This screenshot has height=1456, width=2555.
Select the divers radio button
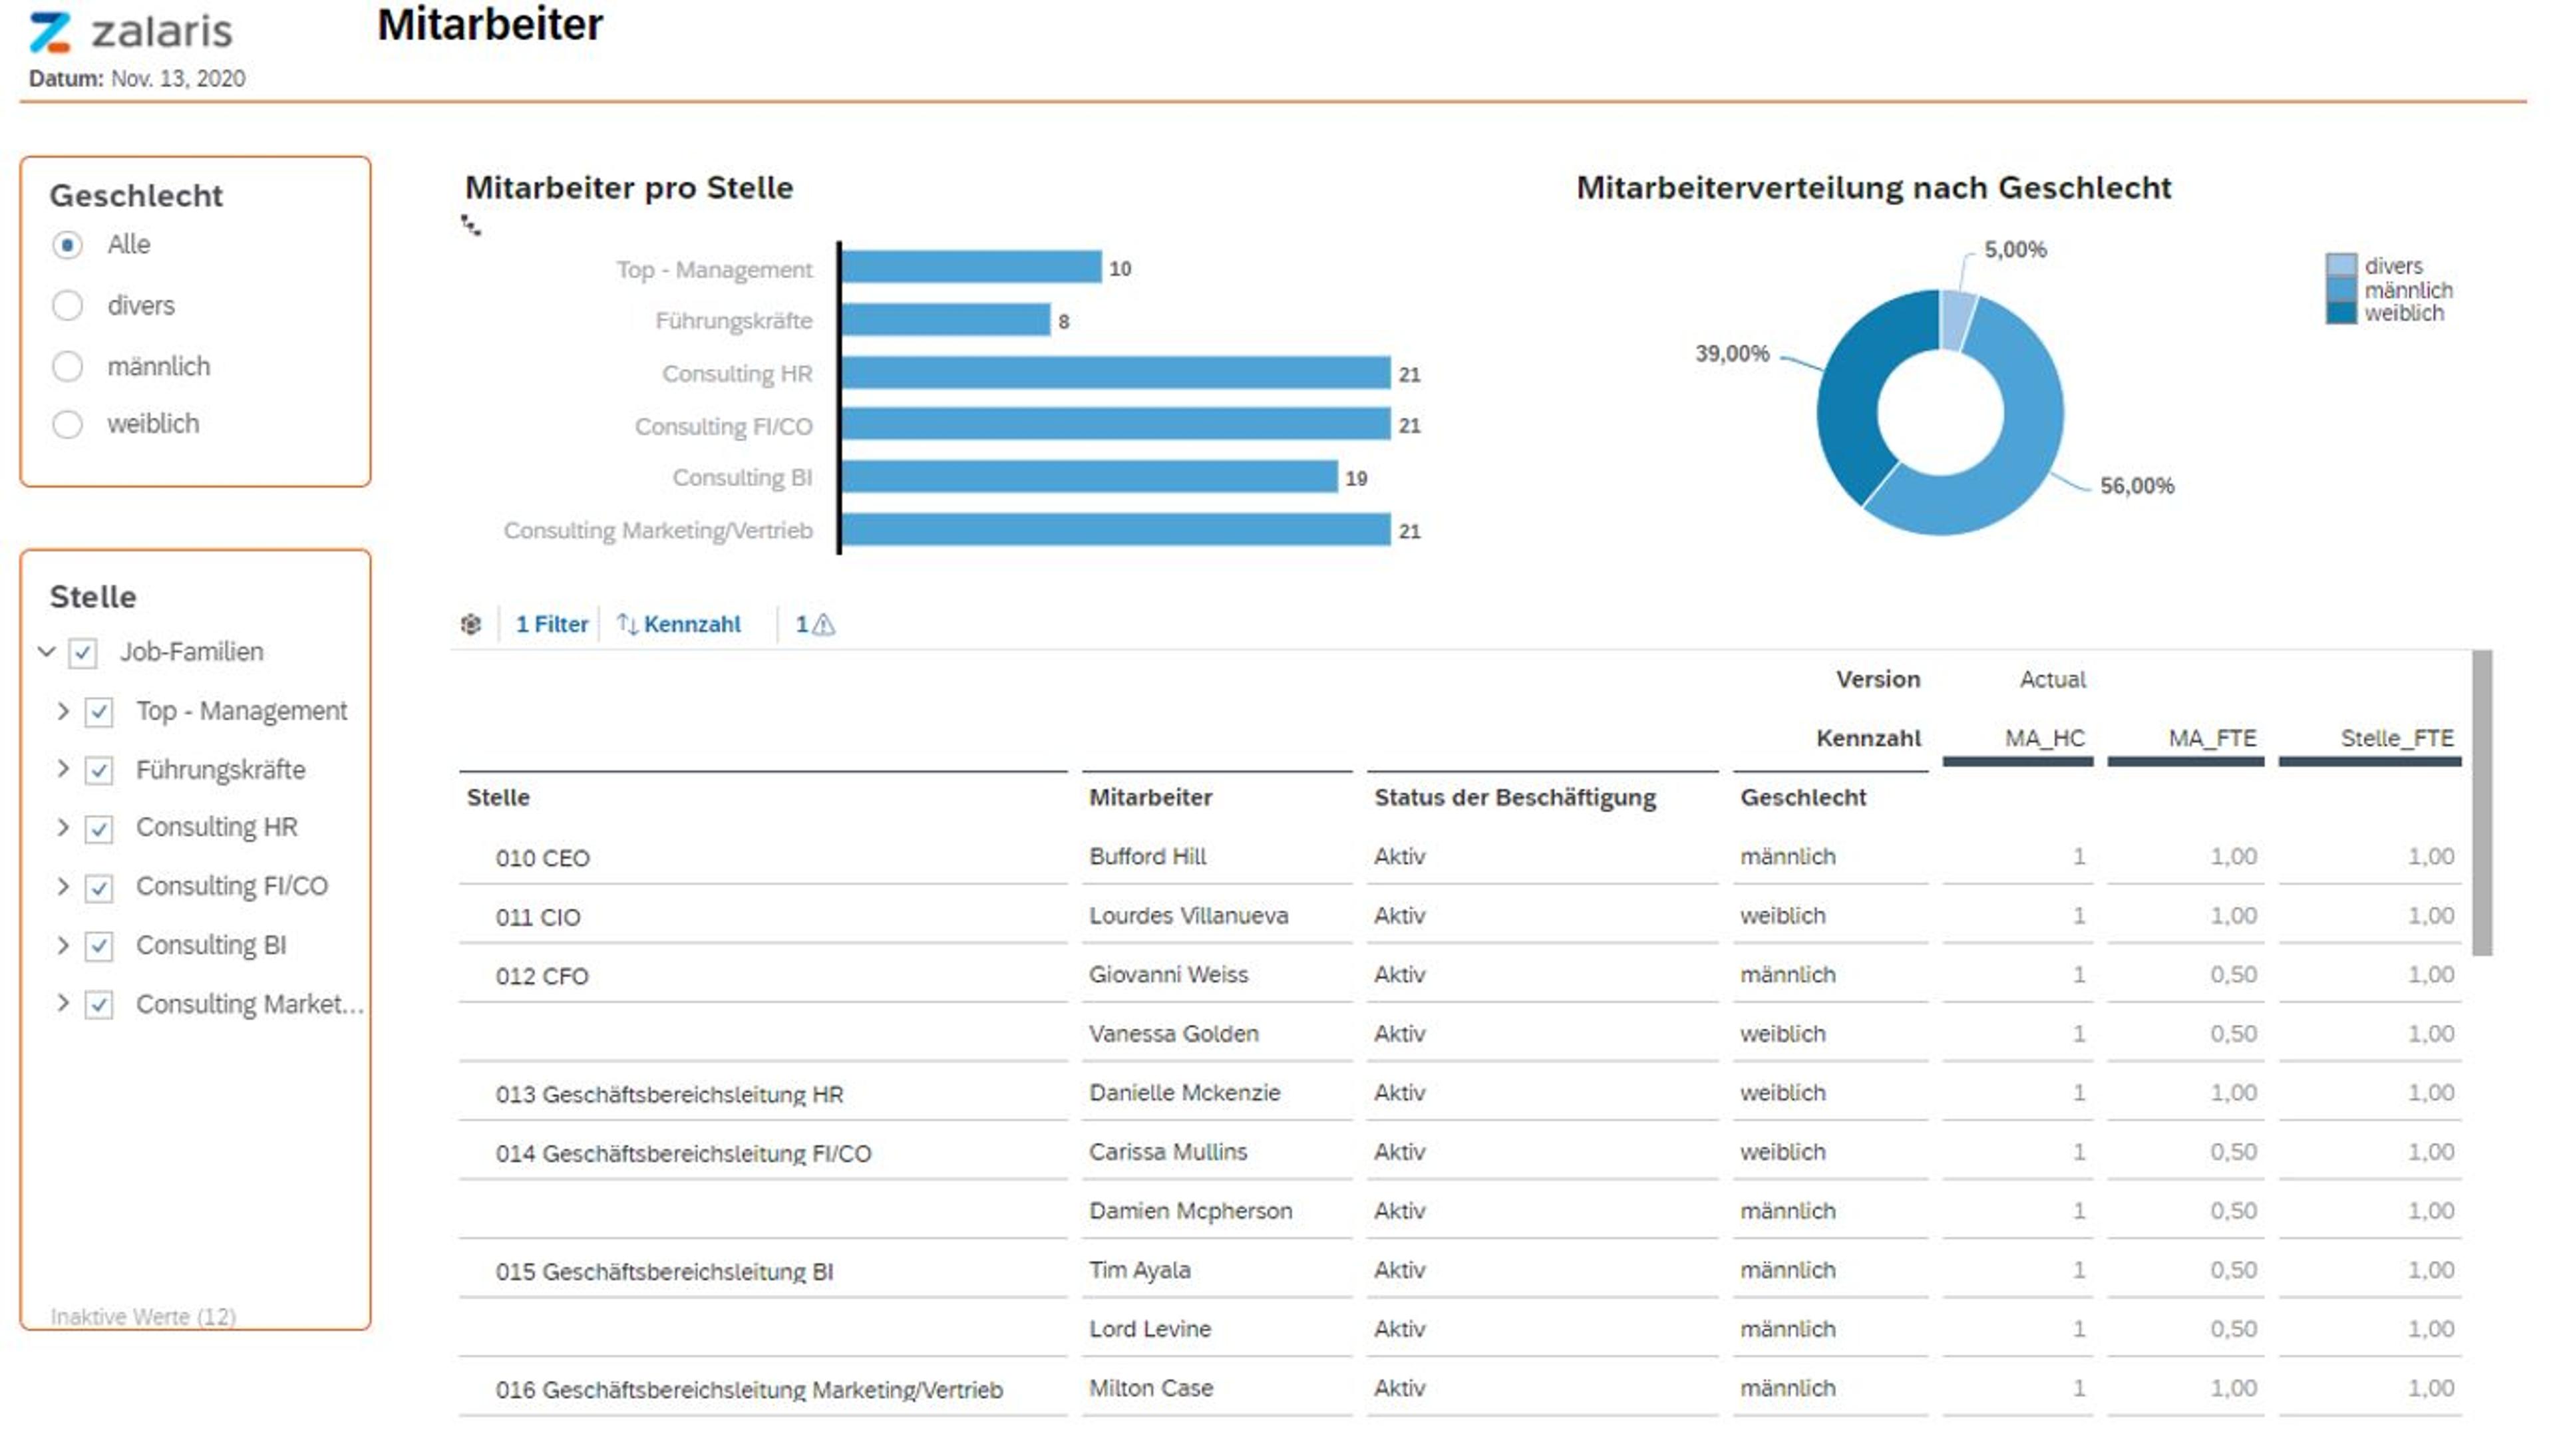(x=67, y=305)
